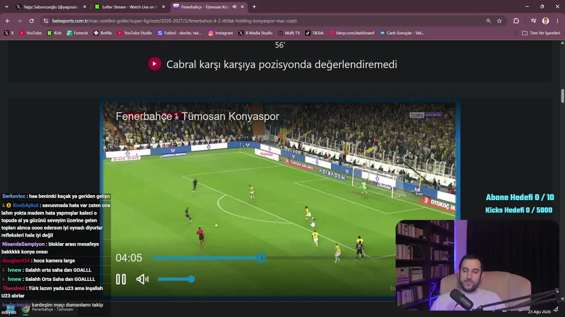Open the blerp.com/dashboard bookmark
This screenshot has width=565, height=317.
[352, 33]
